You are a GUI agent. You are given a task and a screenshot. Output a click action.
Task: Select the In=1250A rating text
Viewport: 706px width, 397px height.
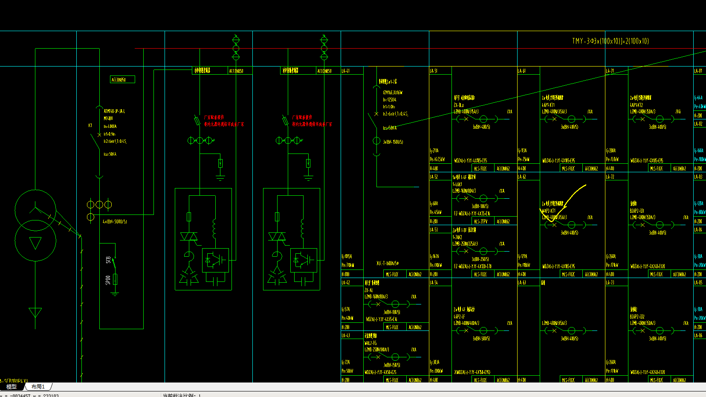pos(389,99)
